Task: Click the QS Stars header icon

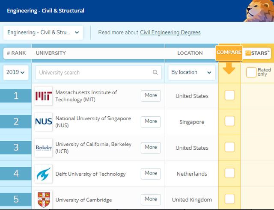Action: (258, 53)
